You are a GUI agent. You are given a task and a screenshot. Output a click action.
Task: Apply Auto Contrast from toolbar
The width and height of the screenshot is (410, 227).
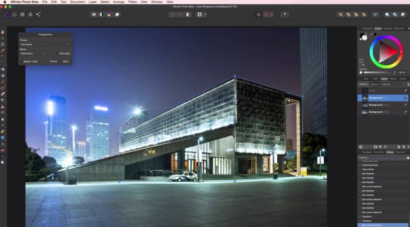[x=102, y=15]
